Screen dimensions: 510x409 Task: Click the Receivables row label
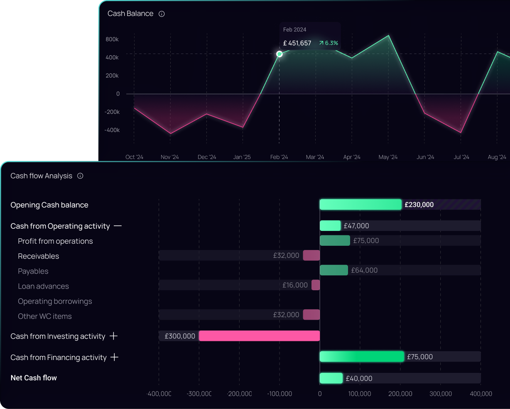(38, 256)
